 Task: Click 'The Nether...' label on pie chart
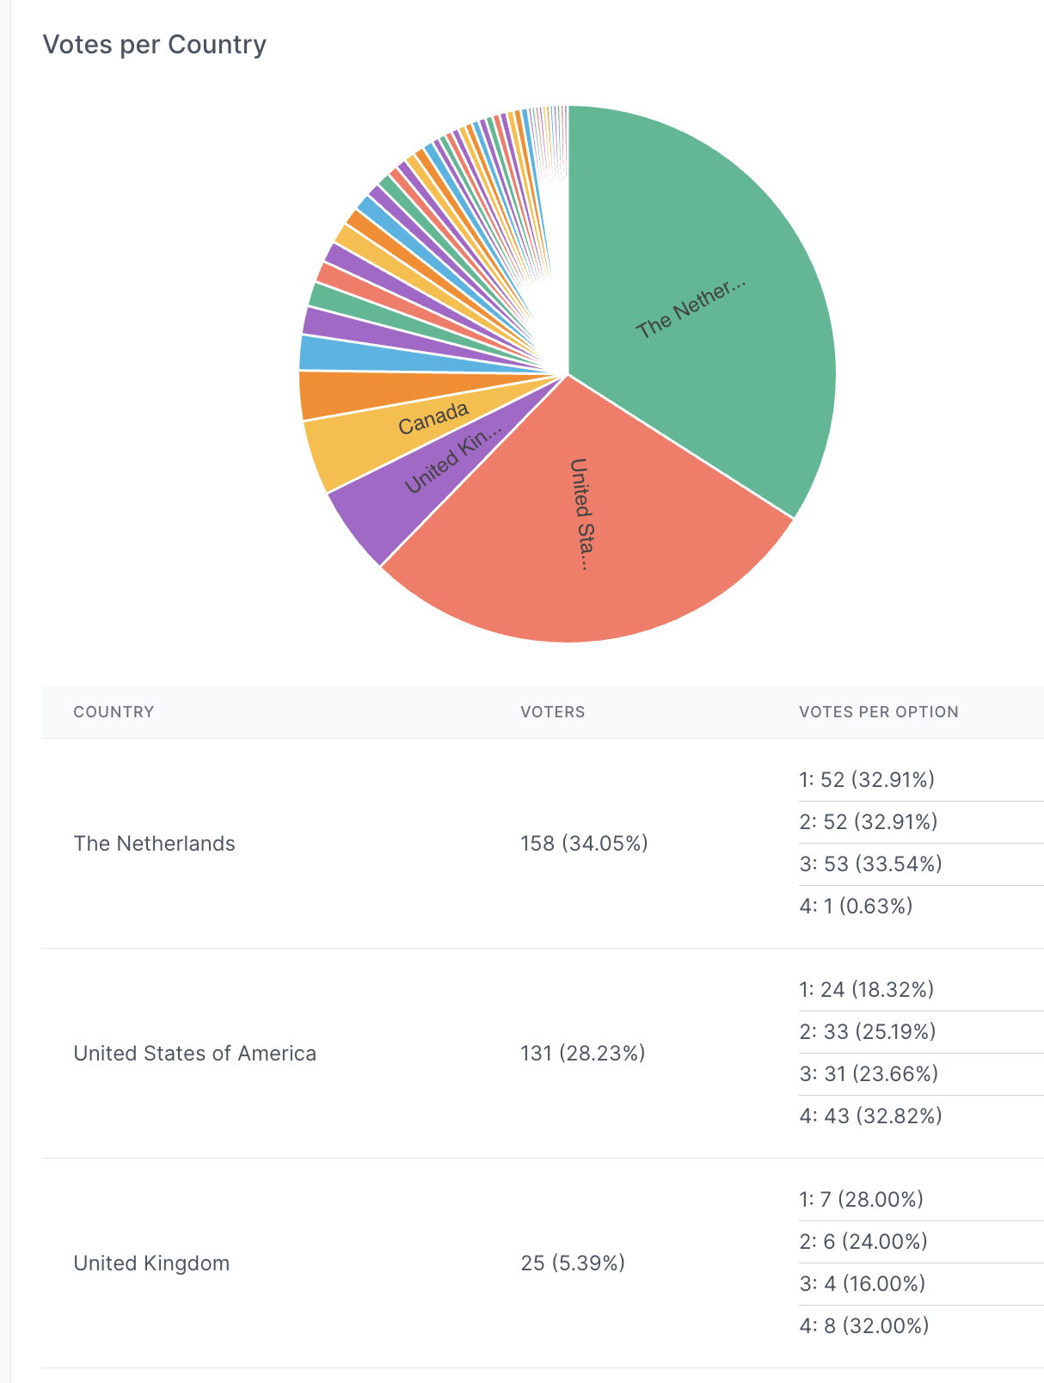click(x=691, y=308)
